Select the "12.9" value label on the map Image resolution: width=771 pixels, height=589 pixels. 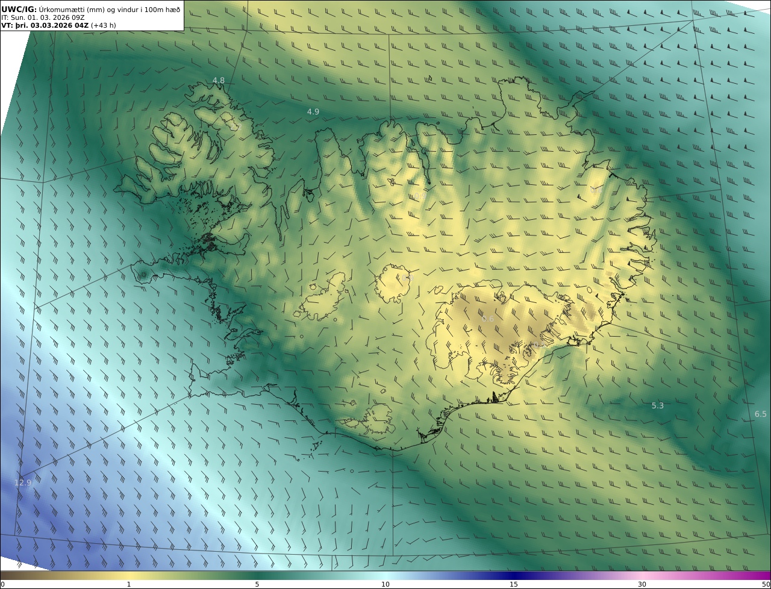coord(22,482)
